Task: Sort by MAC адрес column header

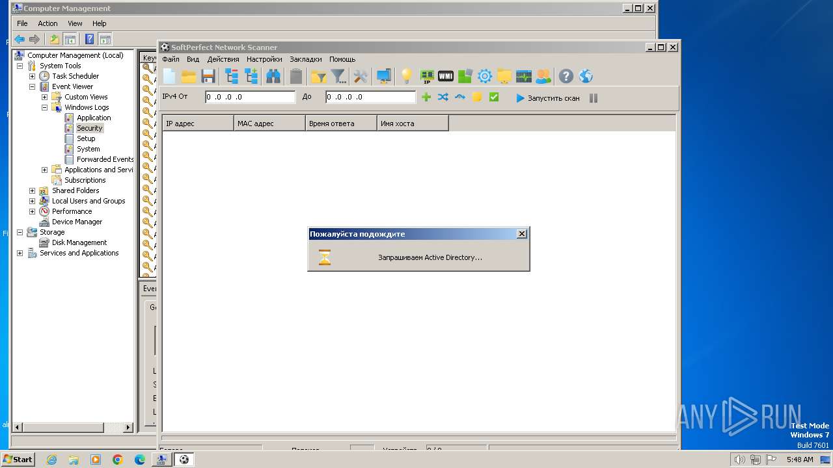Action: coord(269,123)
